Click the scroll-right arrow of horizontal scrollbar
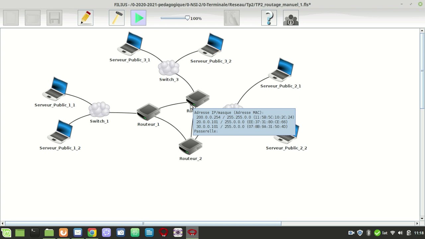425x239 pixels. tap(417, 224)
